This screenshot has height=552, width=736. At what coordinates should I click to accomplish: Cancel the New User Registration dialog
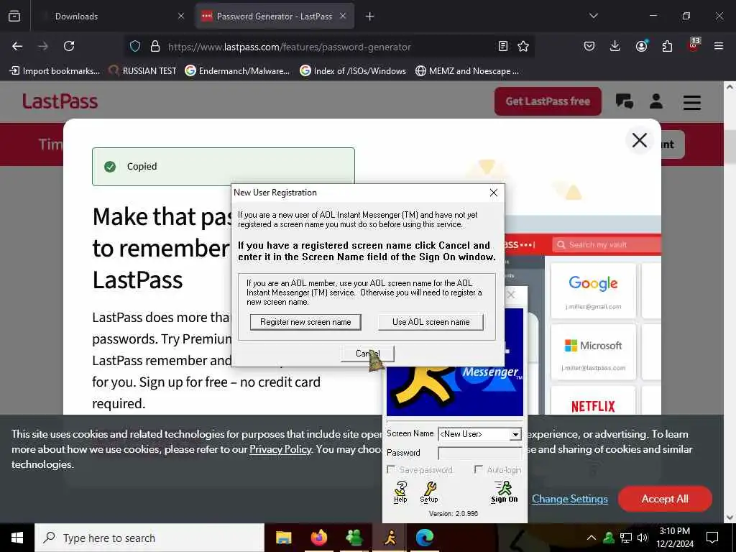coord(367,354)
